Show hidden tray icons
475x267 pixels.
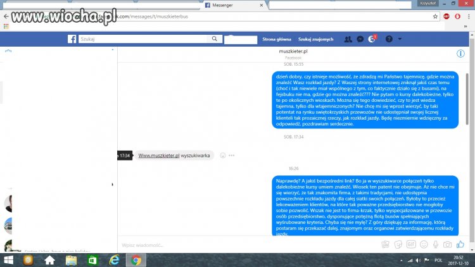pyautogui.click(x=402, y=260)
